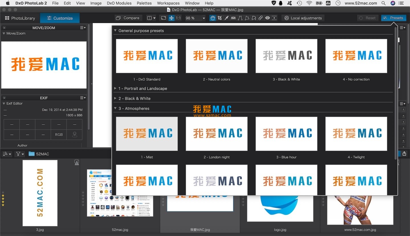Collapse the Move/Zoom sub-palette triangle
Image resolution: width=410 pixels, height=236 pixels.
4,33
